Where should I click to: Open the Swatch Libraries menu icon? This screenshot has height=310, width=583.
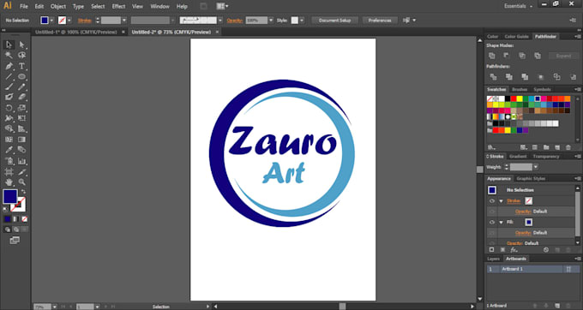[x=492, y=147]
